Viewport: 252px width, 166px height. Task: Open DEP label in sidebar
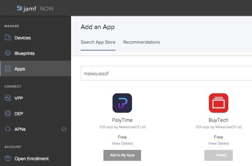click(x=19, y=114)
